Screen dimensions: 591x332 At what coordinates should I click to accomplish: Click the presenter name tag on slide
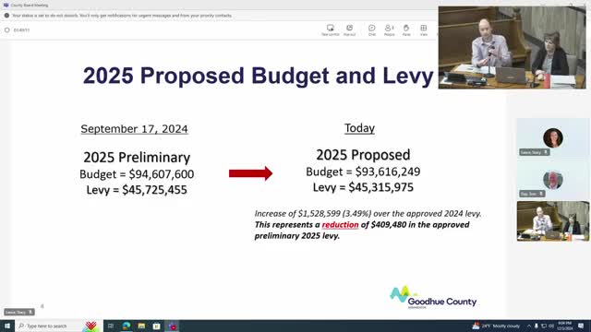pos(19,312)
